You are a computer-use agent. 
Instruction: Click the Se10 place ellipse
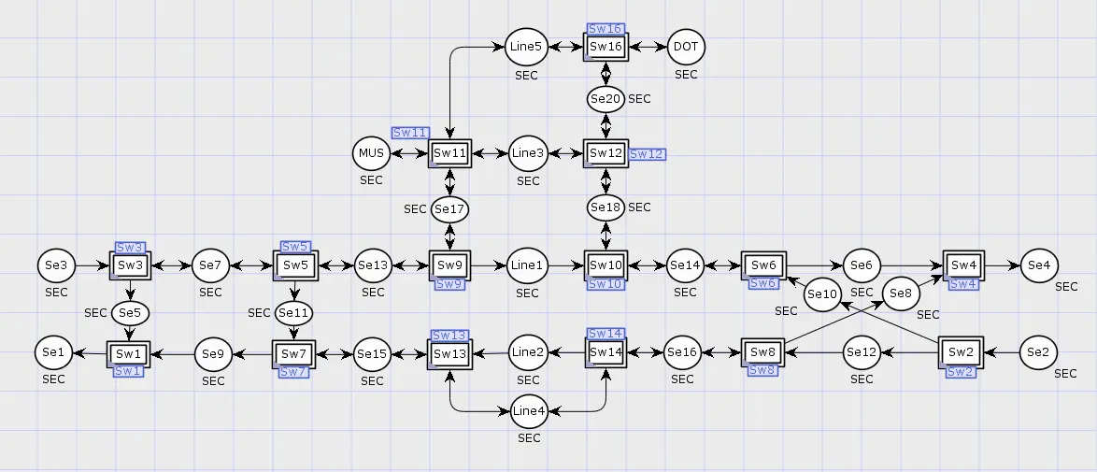pyautogui.click(x=822, y=293)
